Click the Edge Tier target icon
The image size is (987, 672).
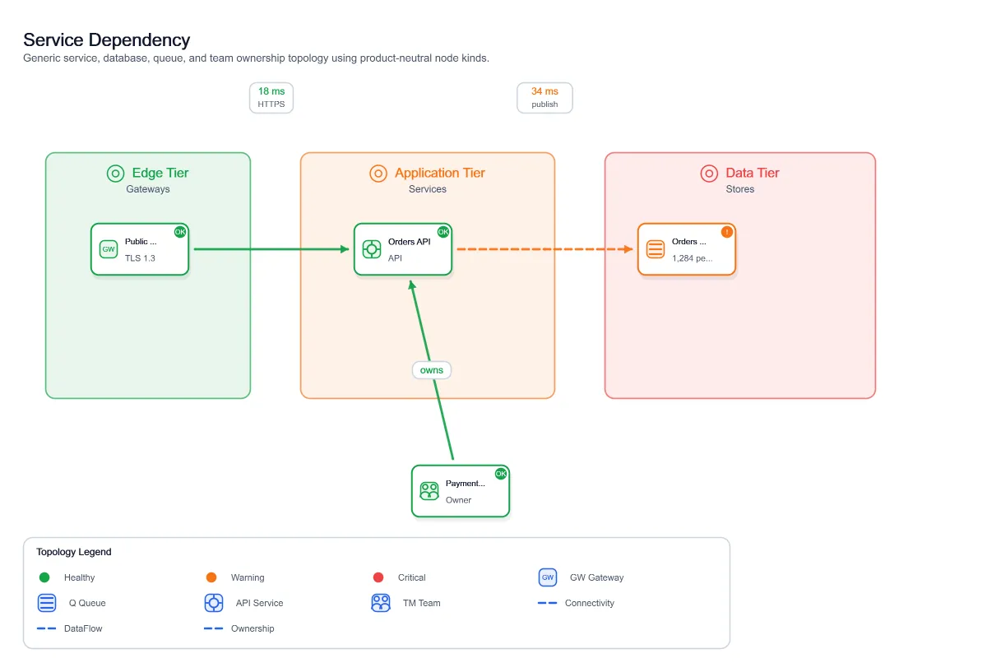coord(115,174)
